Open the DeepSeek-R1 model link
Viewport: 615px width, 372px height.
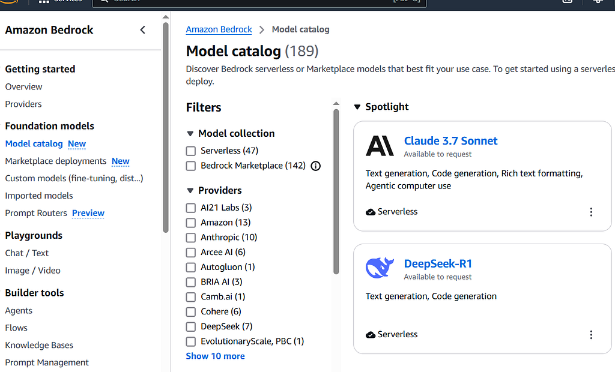click(x=438, y=264)
